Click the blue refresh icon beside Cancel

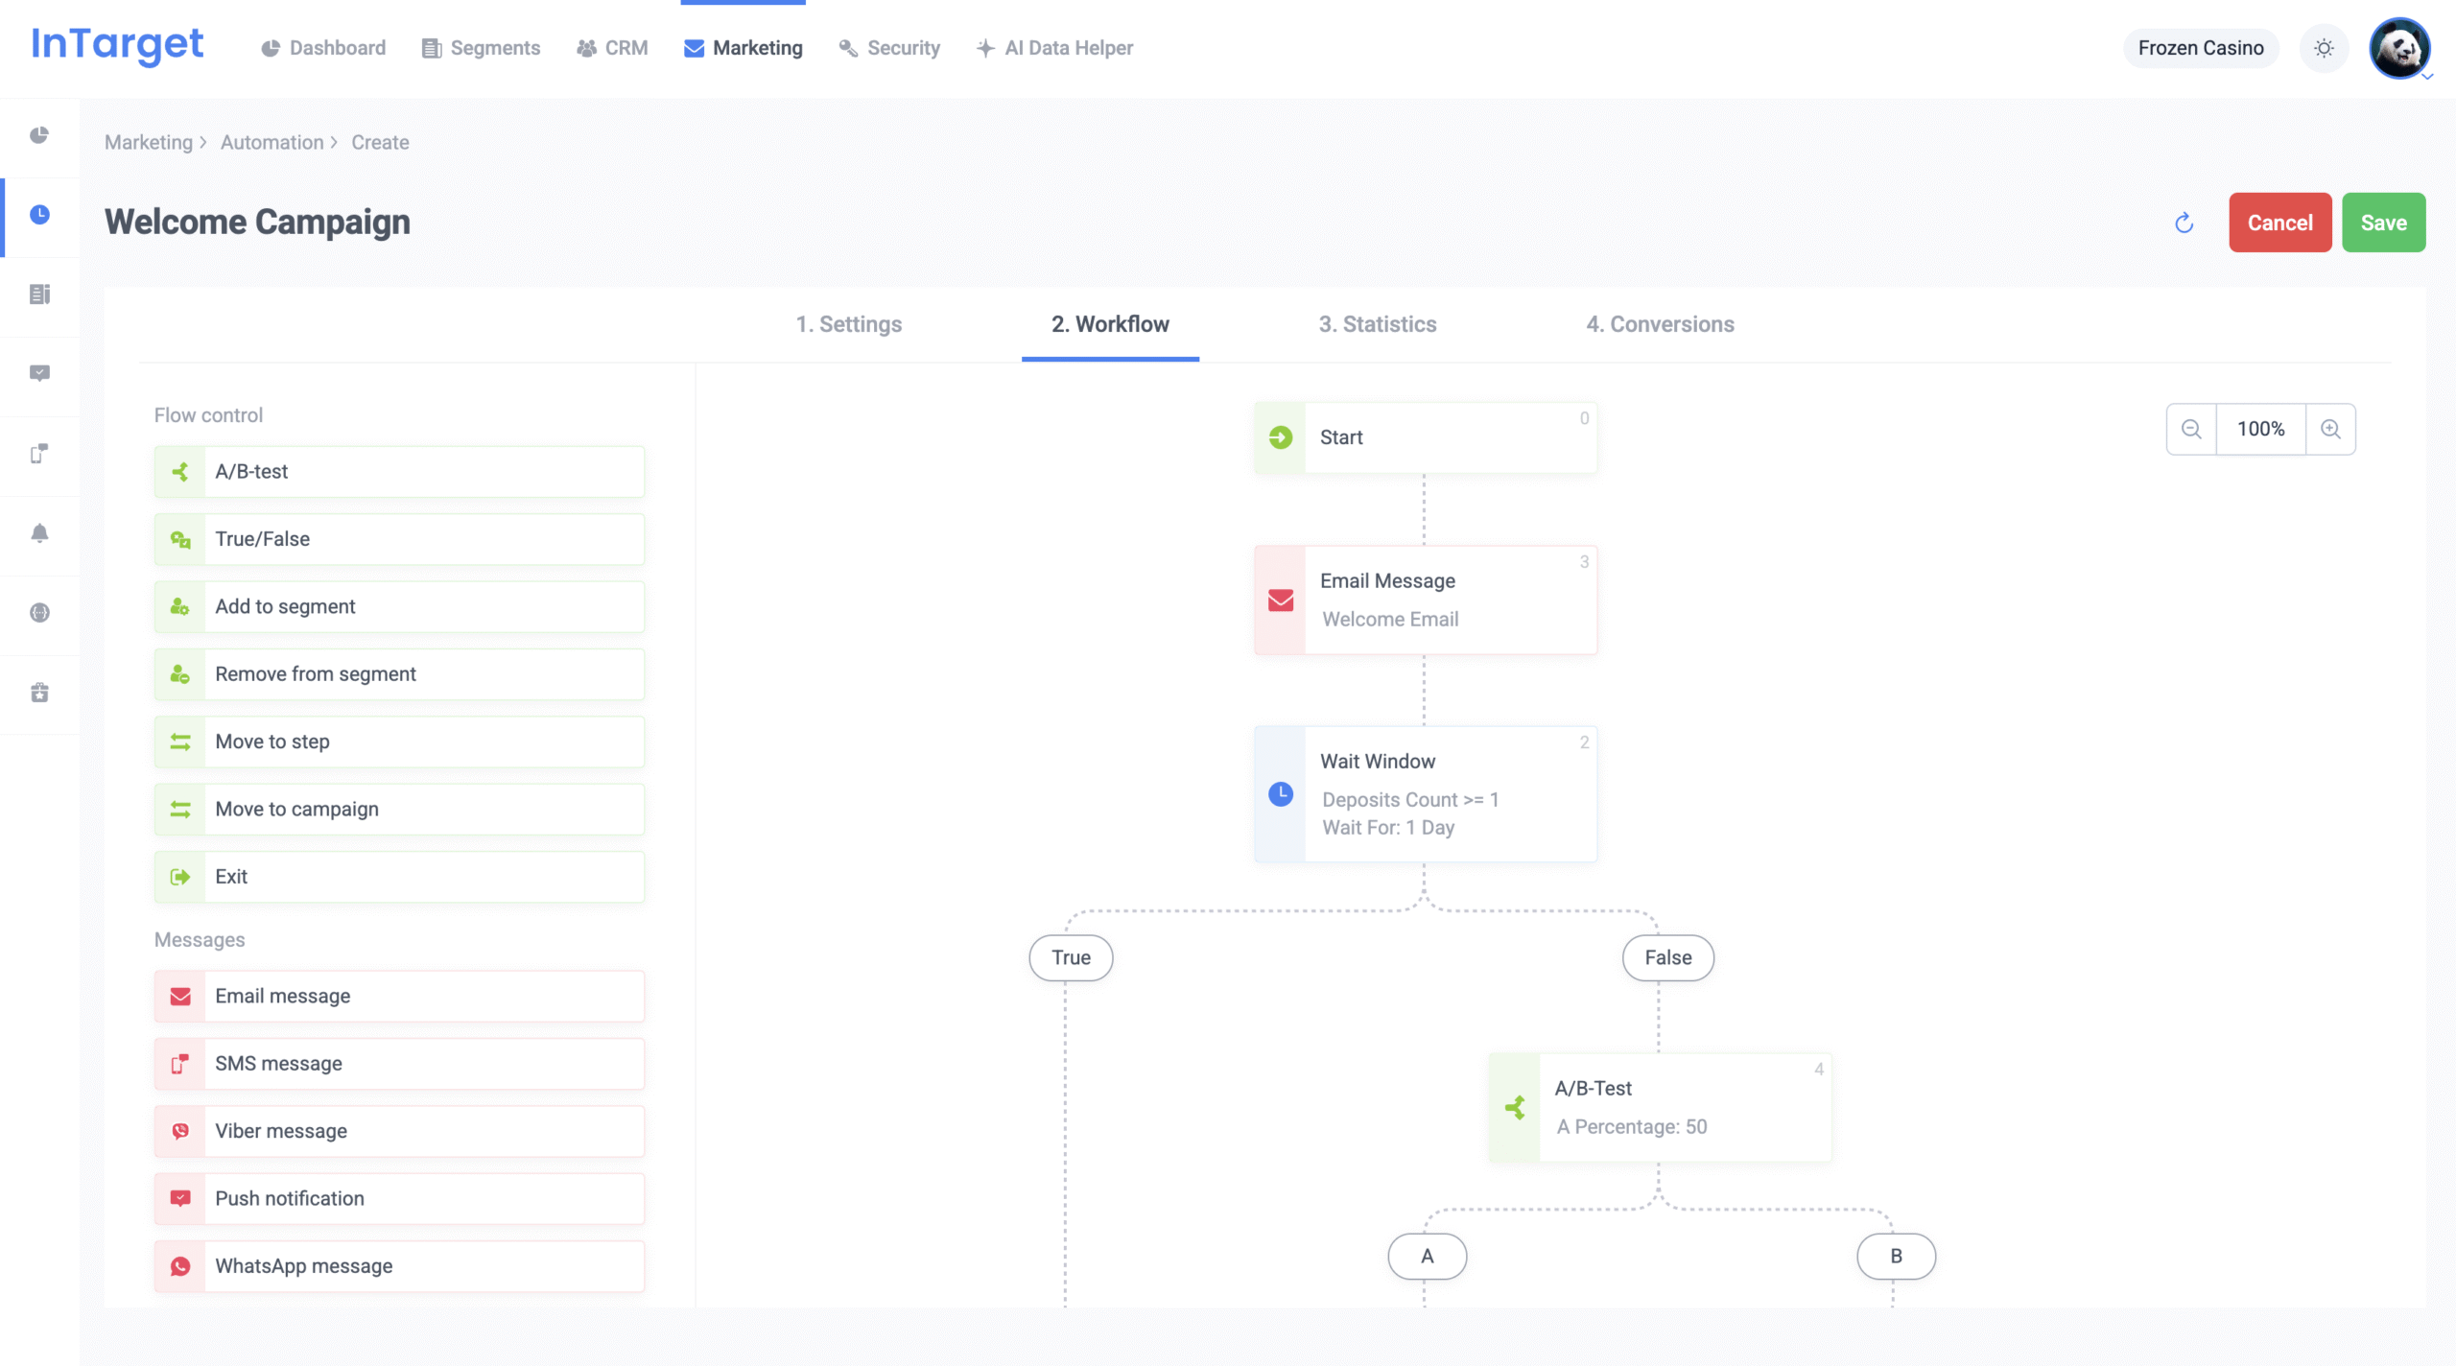point(2184,223)
